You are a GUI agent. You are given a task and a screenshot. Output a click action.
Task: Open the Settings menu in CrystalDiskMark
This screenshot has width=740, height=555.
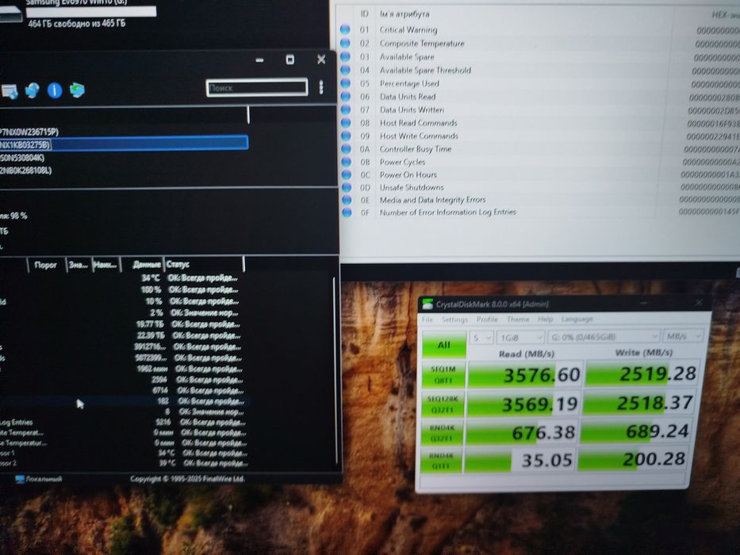click(454, 320)
